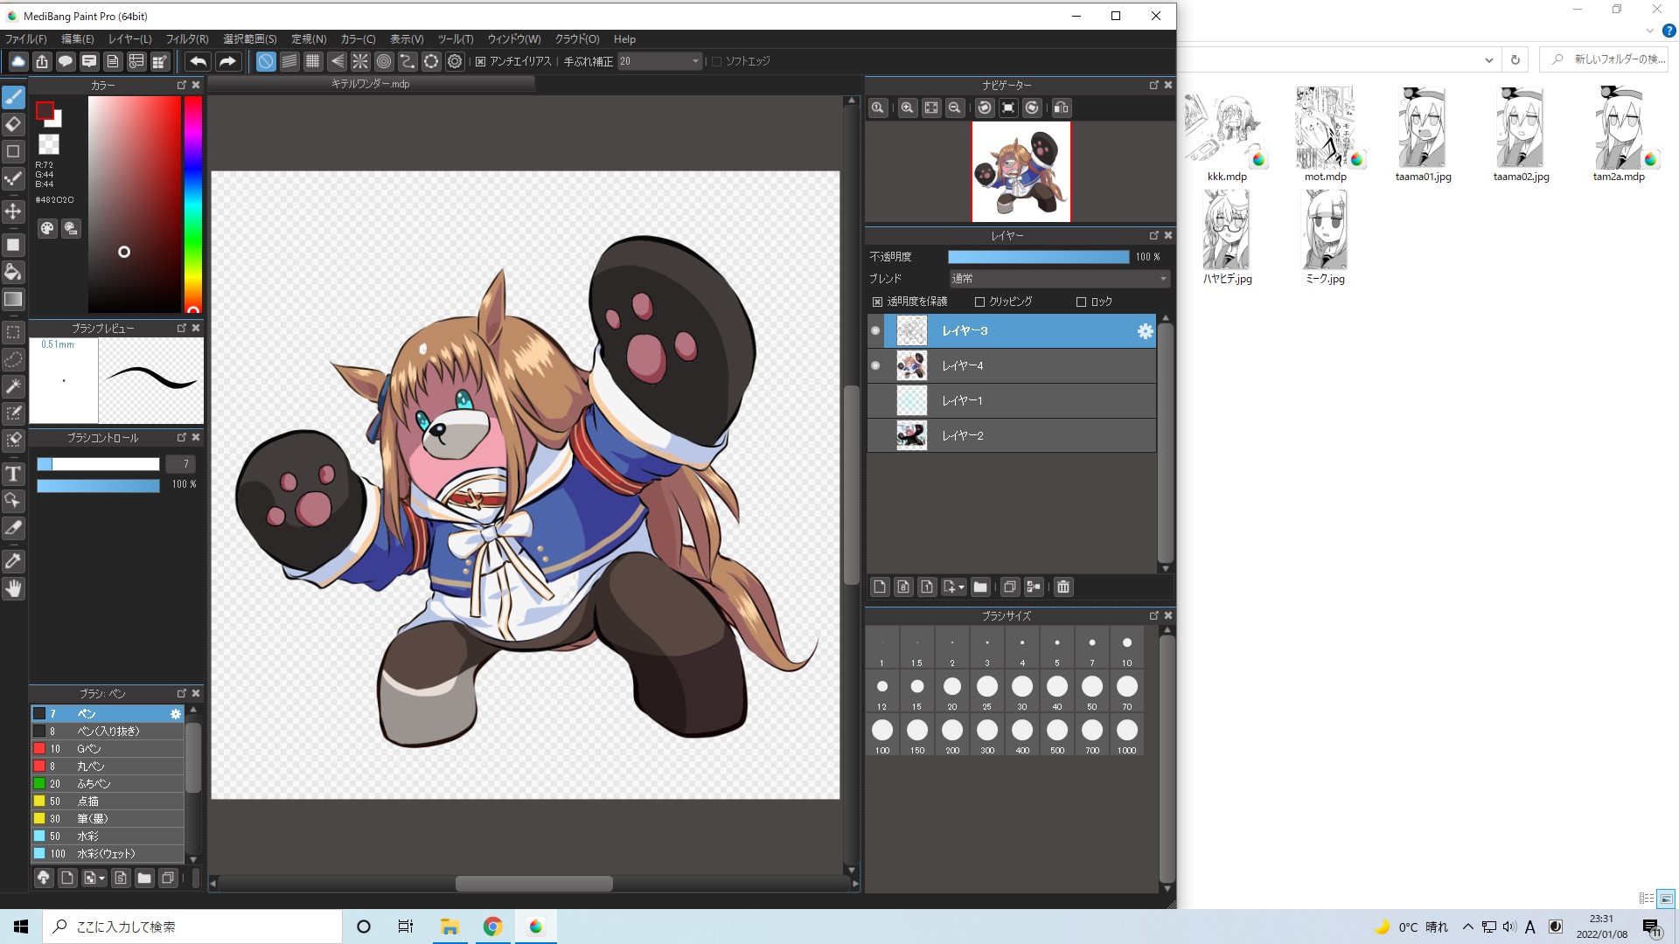This screenshot has height=944, width=1679.
Task: Open the フィルタ(R) menu
Action: [187, 39]
